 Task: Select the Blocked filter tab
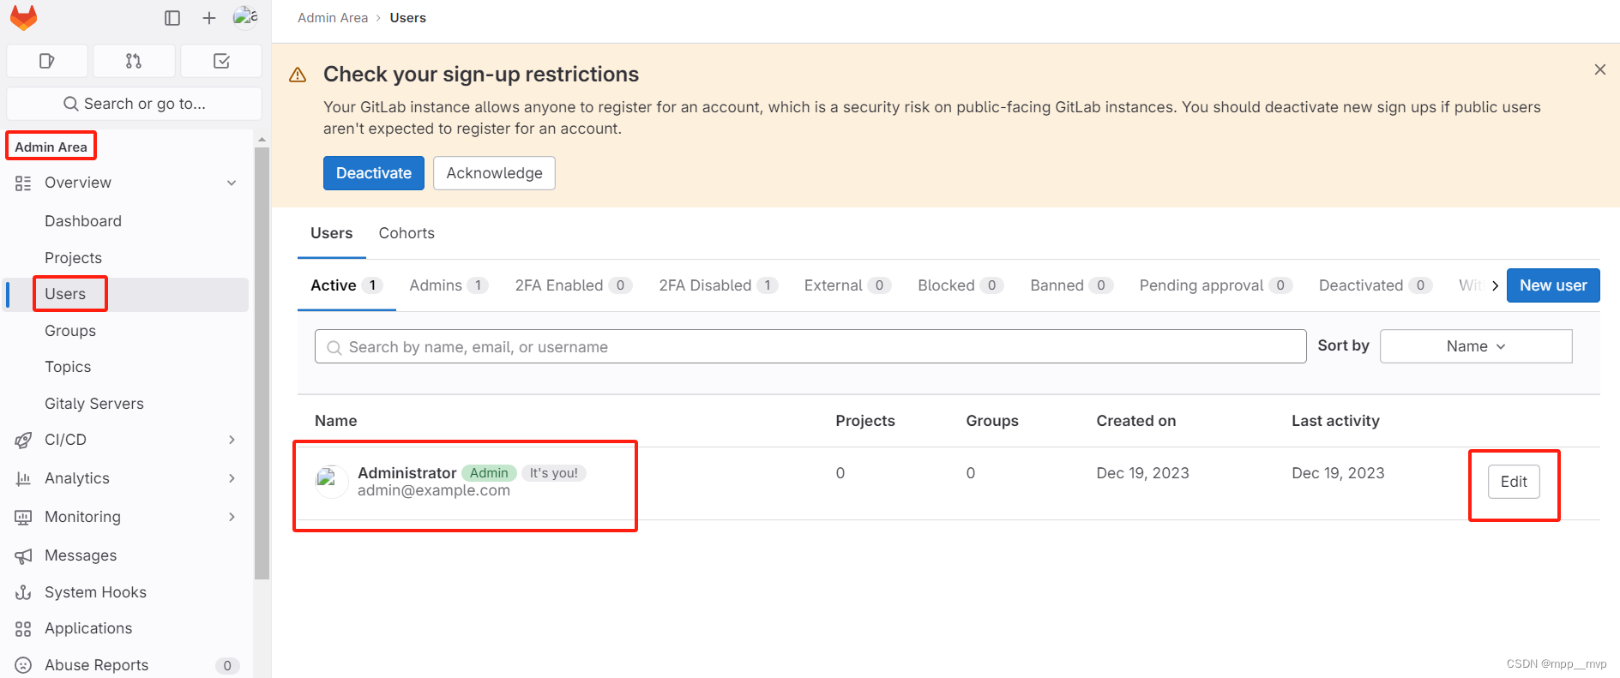coord(961,285)
